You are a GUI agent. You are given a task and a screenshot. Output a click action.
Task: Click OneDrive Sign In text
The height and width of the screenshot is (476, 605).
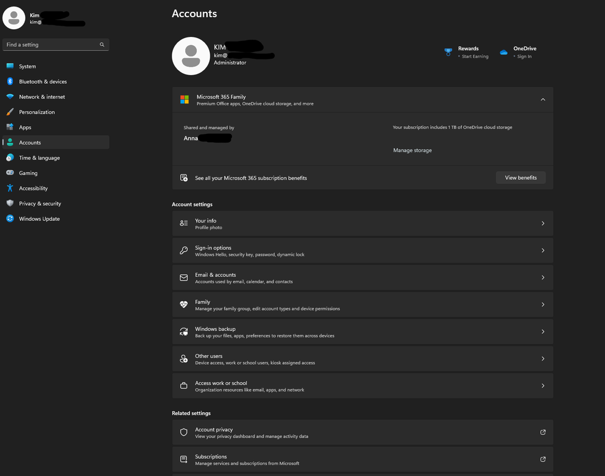click(x=525, y=56)
